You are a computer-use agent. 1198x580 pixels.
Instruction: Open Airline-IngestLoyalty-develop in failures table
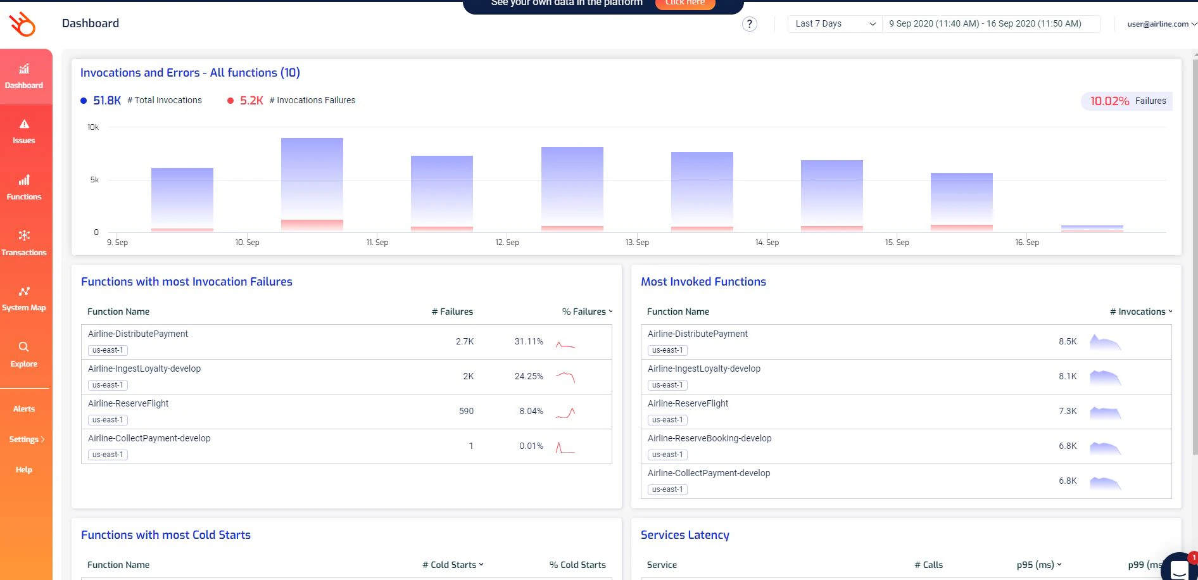144,369
